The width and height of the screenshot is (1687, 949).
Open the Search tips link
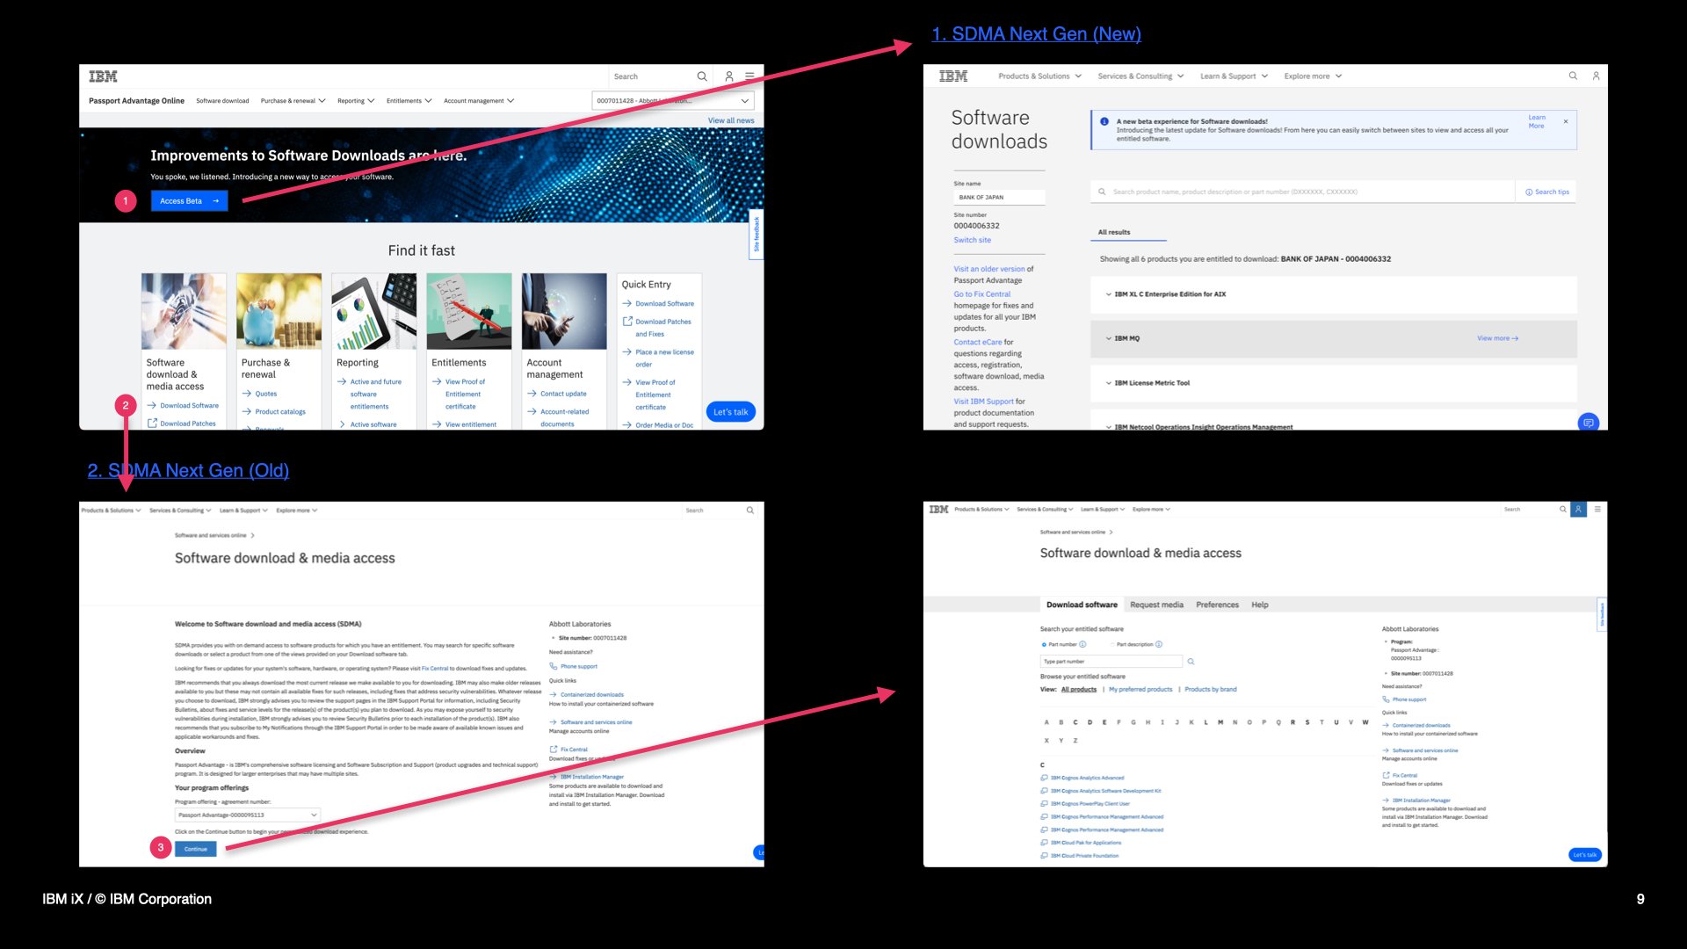(x=1547, y=192)
